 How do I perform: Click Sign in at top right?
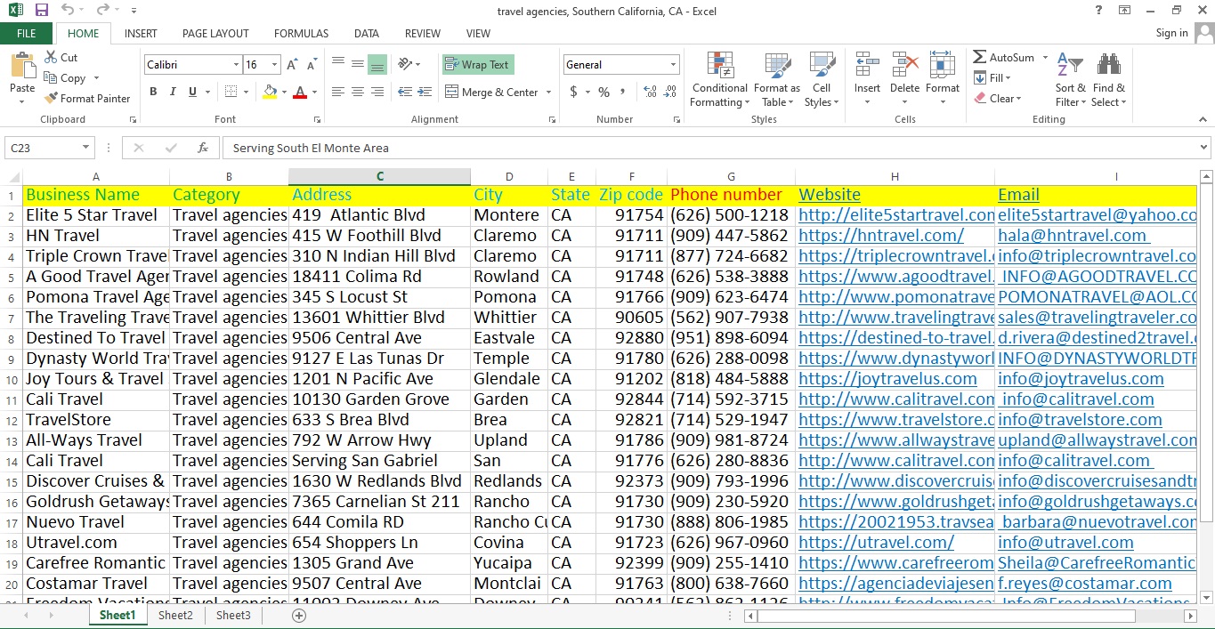[x=1171, y=33]
